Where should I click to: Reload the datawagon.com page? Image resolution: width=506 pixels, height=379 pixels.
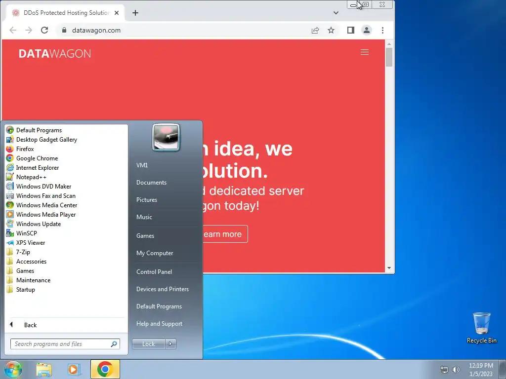[x=44, y=30]
